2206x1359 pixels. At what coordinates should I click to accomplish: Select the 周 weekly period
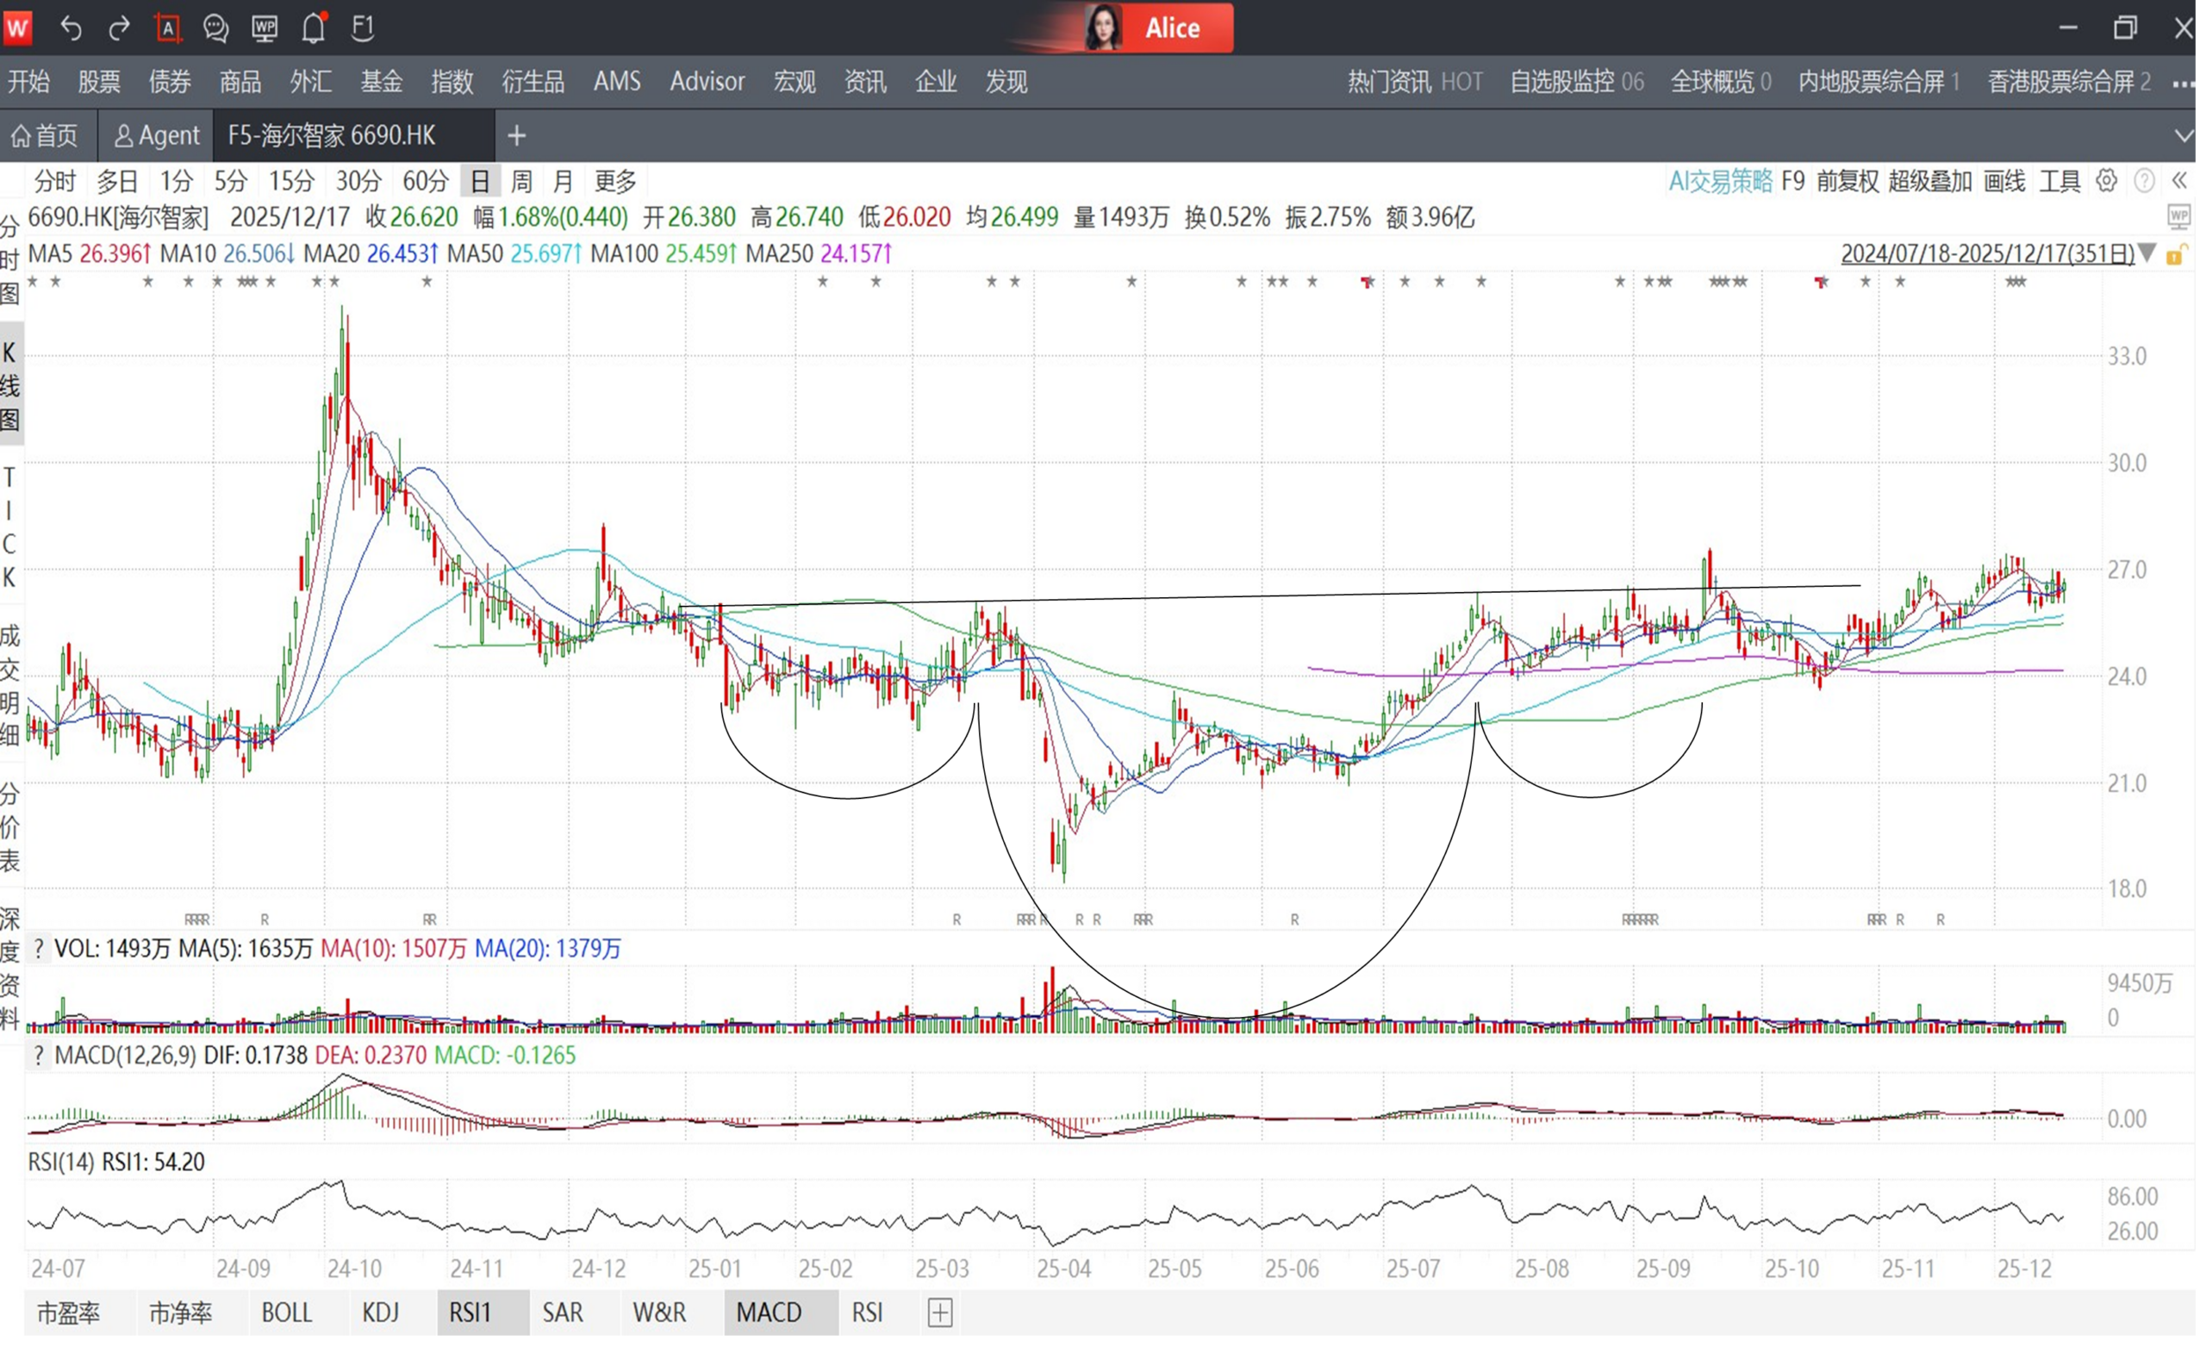[x=521, y=182]
